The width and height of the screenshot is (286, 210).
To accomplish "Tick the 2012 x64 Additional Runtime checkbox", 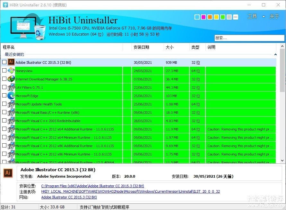I will pyautogui.click(x=4, y=129).
